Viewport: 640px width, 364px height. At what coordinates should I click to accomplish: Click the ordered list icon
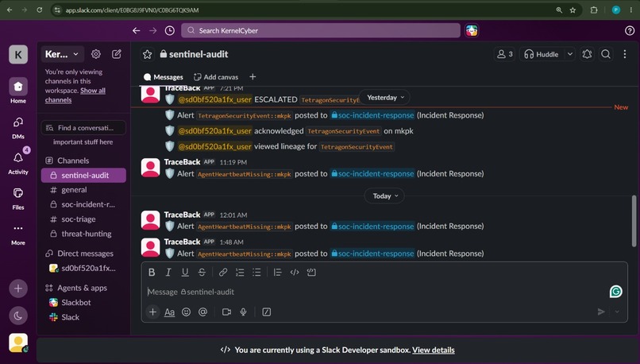click(x=240, y=272)
